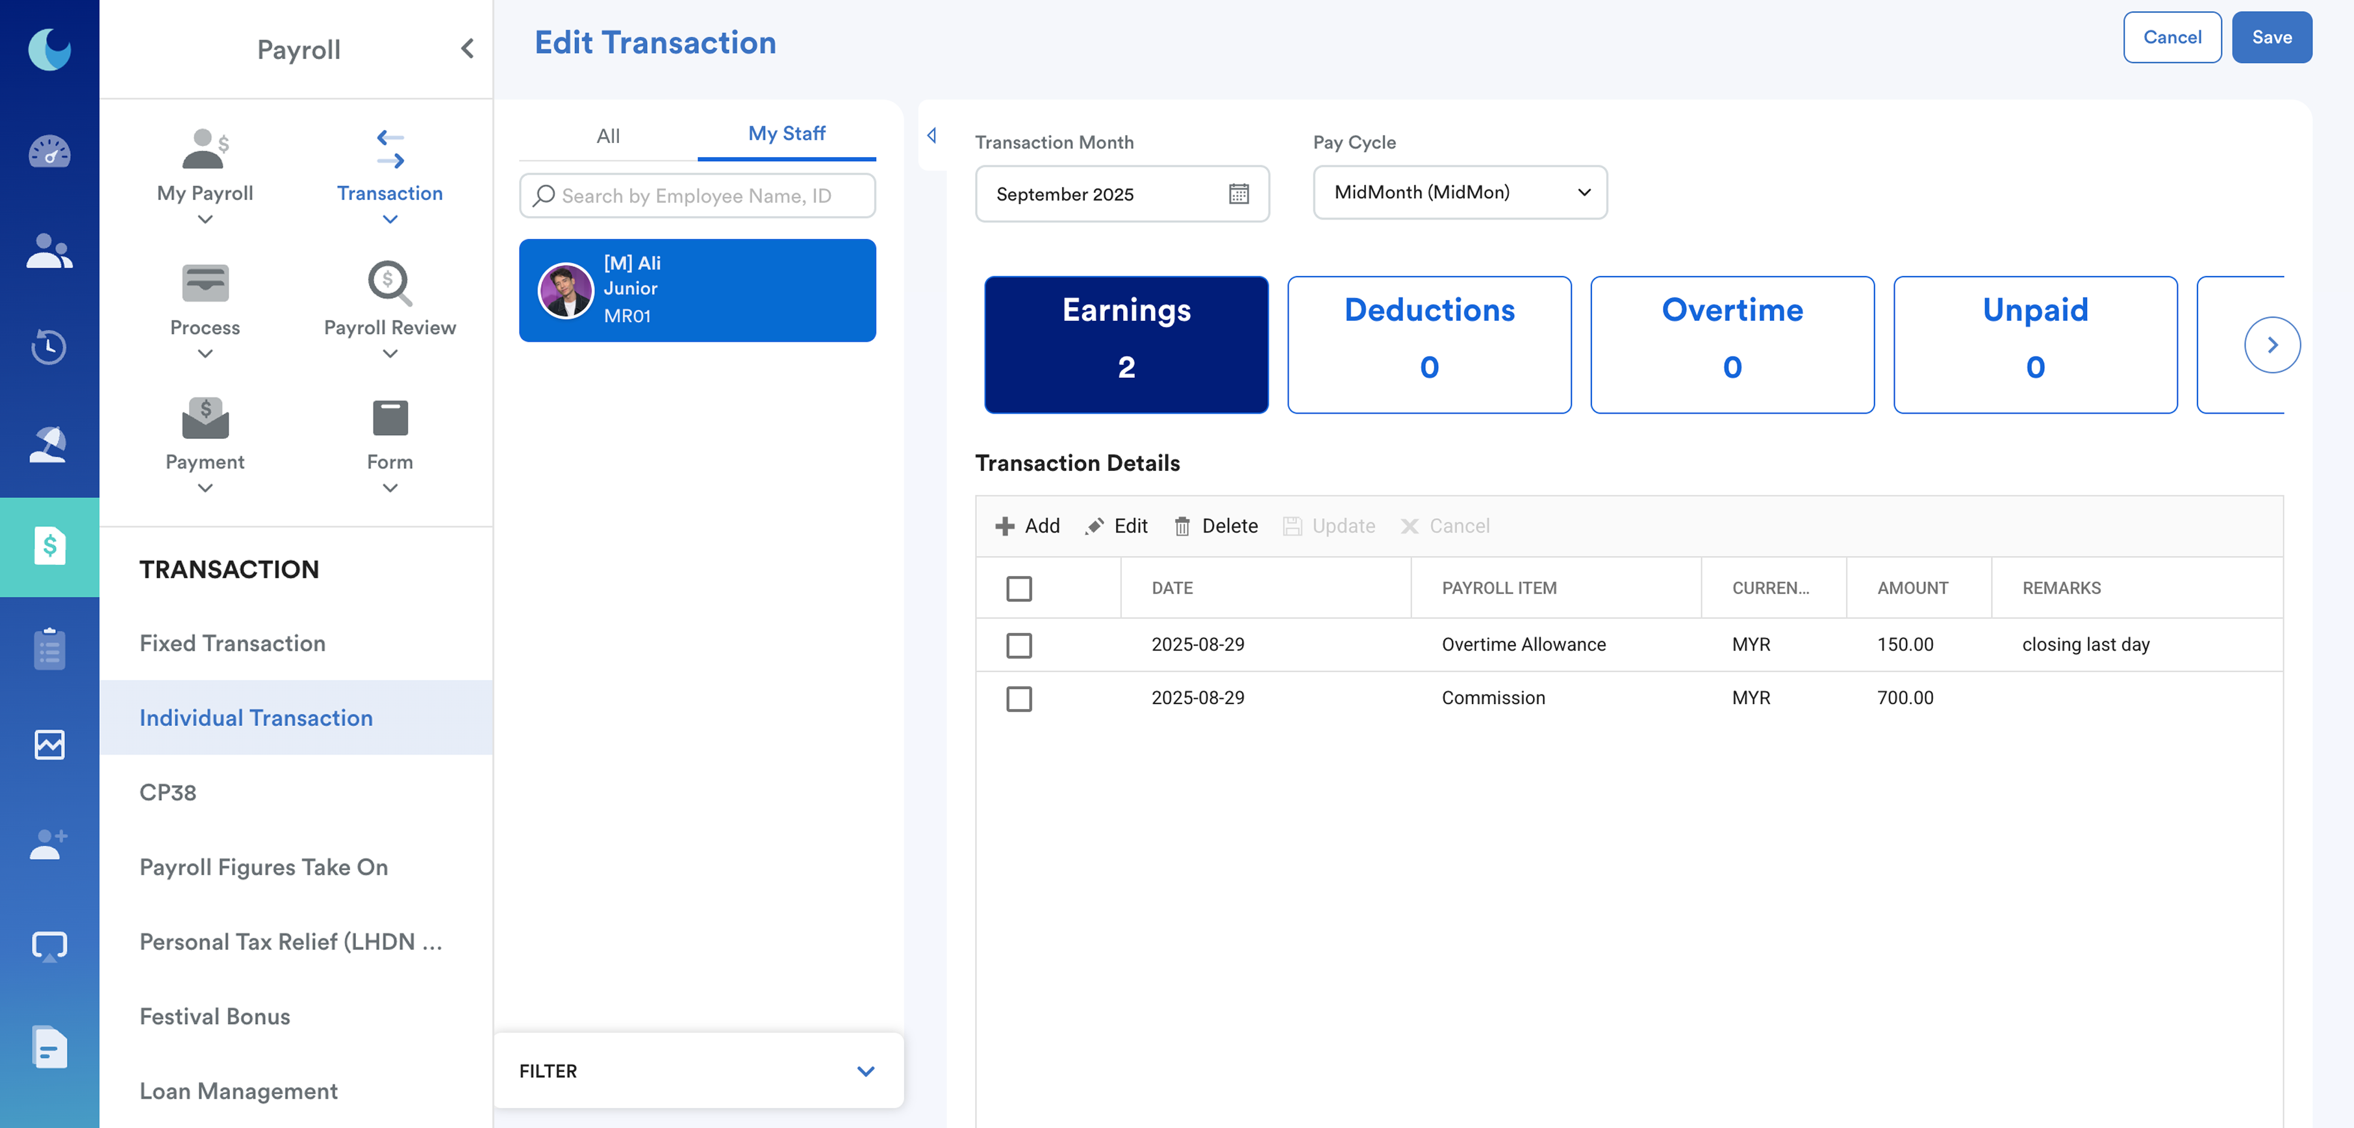The image size is (2354, 1128).
Task: Open the Payroll Review magnifier icon
Action: 389,284
